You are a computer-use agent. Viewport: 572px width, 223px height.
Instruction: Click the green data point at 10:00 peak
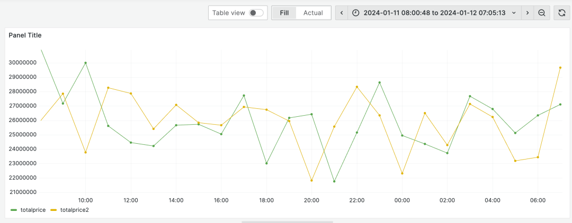tap(85, 63)
